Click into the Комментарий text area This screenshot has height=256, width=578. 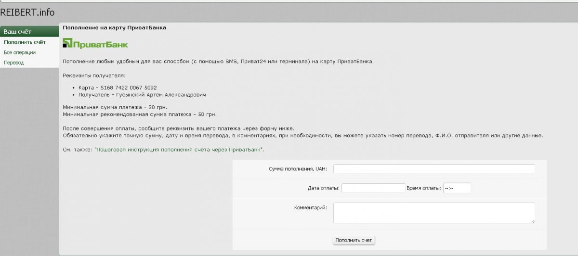pos(434,213)
